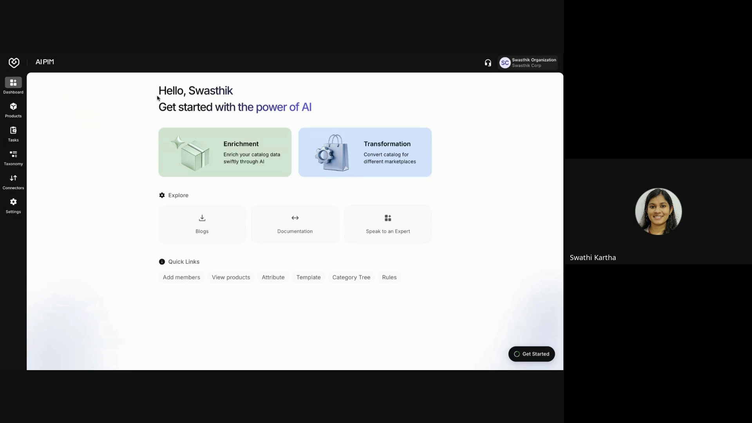The height and width of the screenshot is (423, 752).
Task: Open the Documentation link
Action: coord(295,224)
